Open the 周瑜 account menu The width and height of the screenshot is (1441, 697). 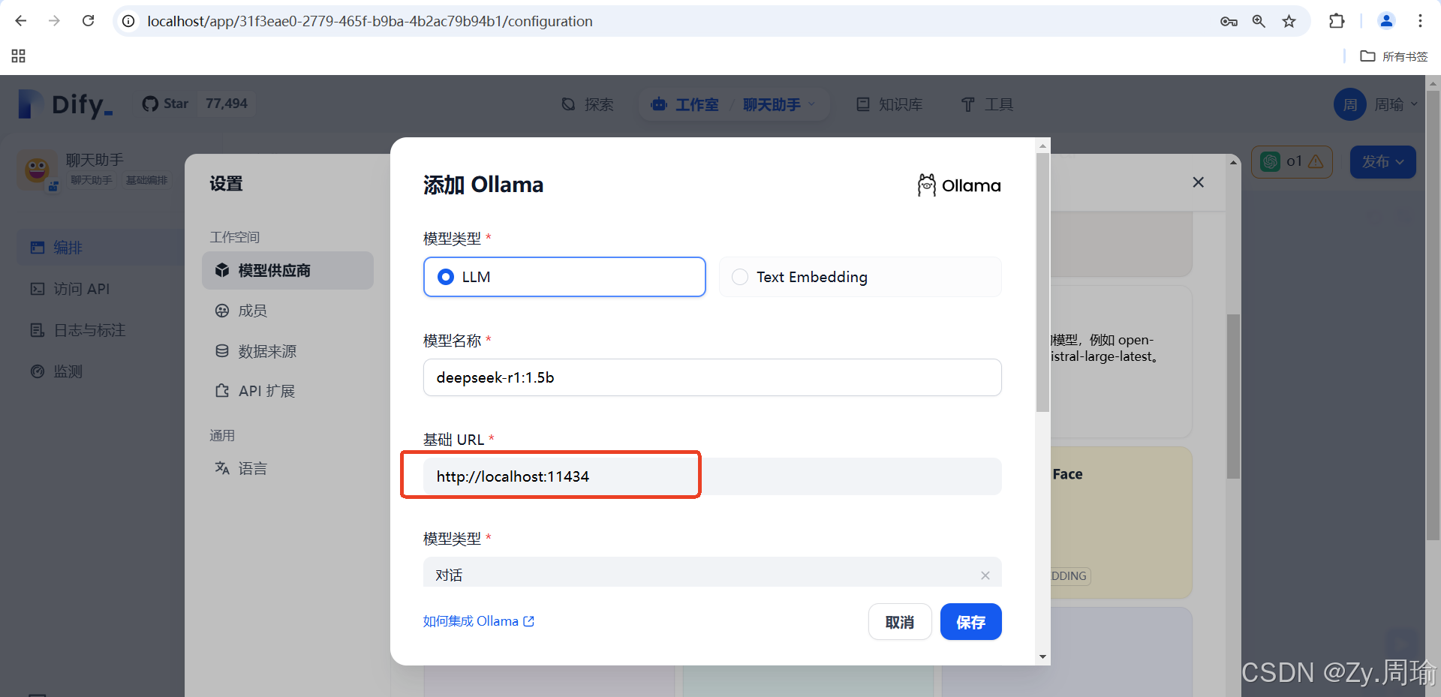1376,104
